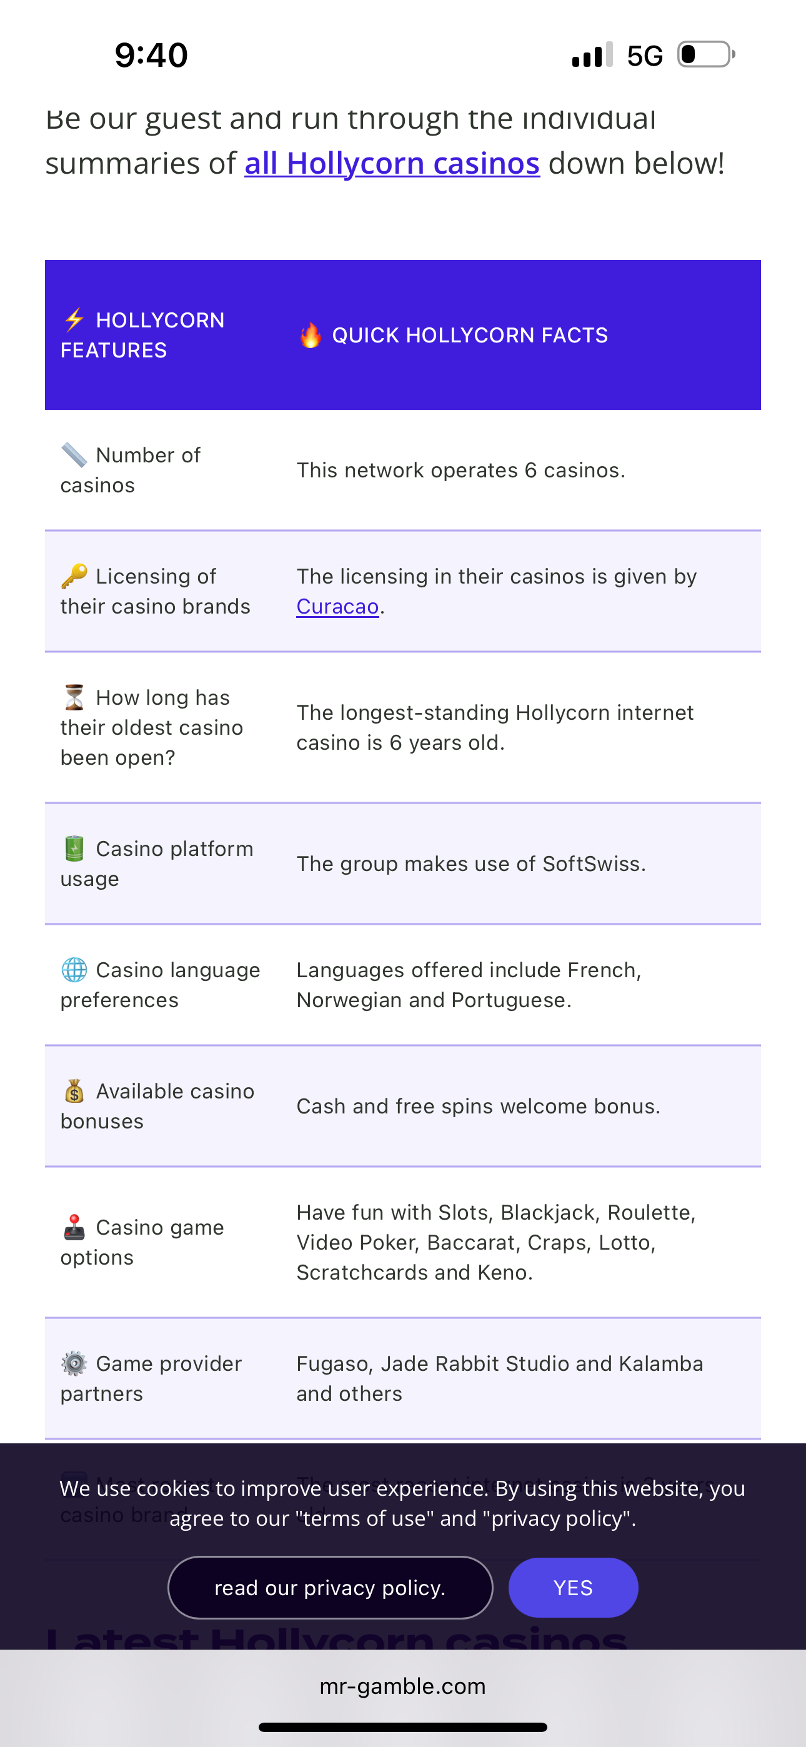Screen dimensions: 806x1747
Task: Tap the 'Quick Hollycorn Facts' column header
Action: (469, 335)
